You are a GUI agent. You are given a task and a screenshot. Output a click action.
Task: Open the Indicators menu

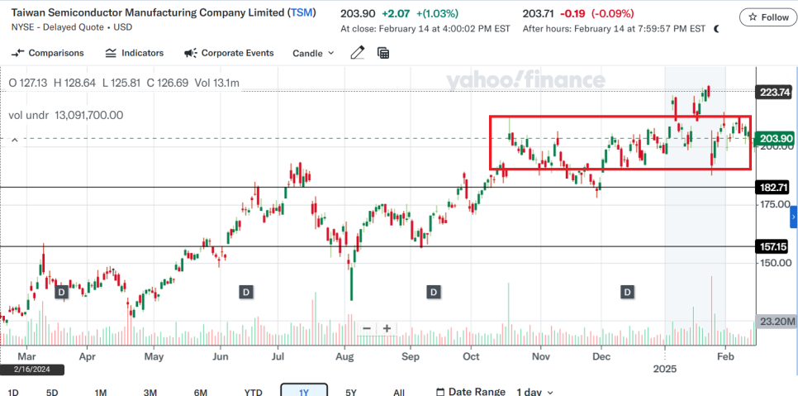click(135, 53)
